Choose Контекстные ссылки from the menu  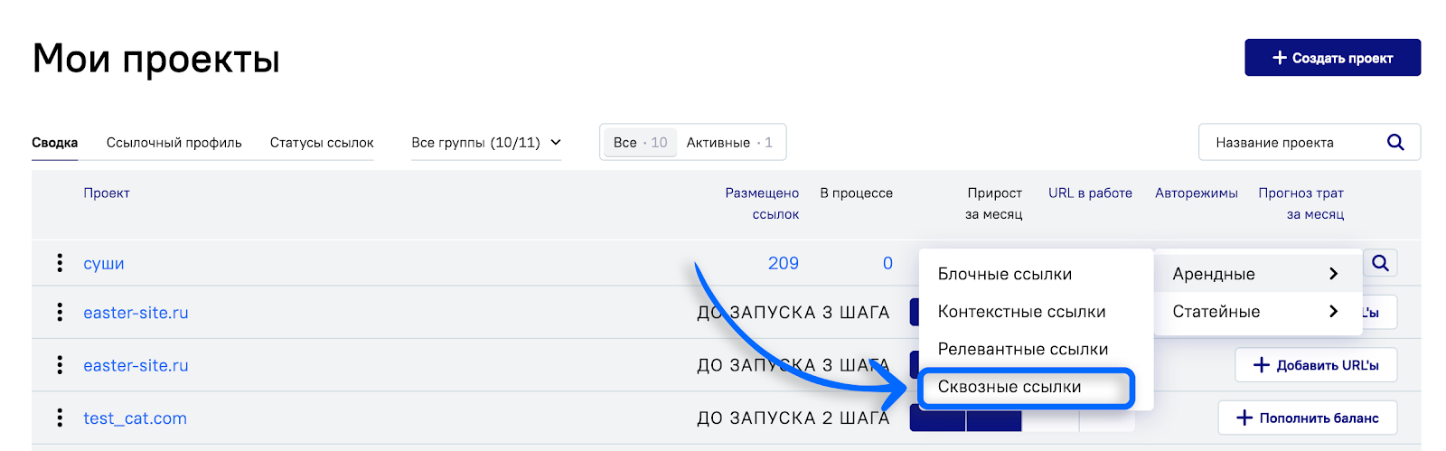[x=1036, y=312]
